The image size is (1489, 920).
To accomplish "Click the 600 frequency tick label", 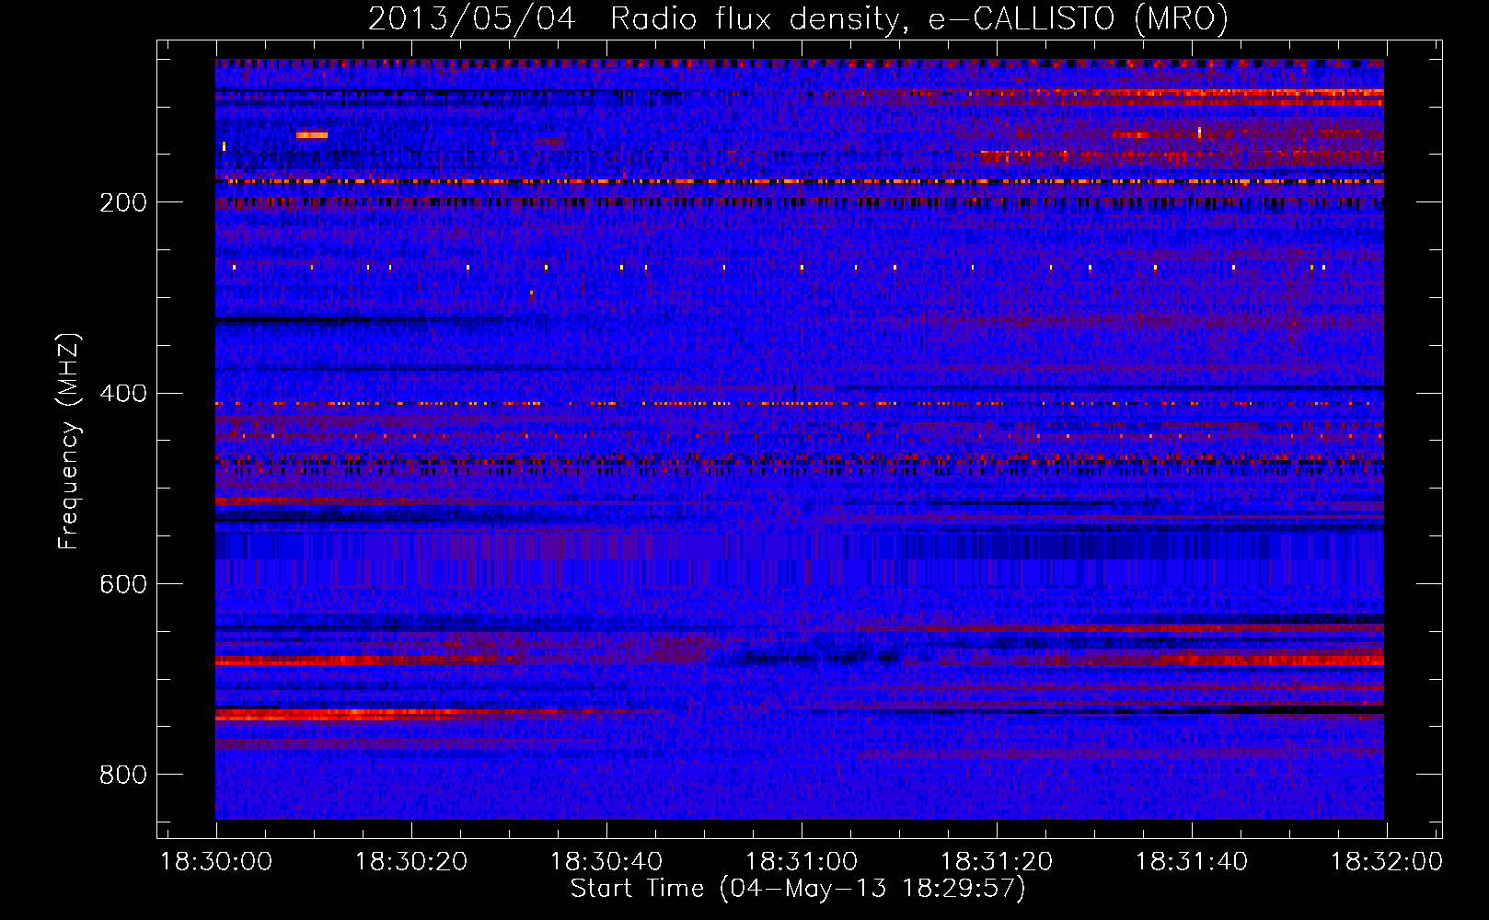I will pyautogui.click(x=123, y=584).
